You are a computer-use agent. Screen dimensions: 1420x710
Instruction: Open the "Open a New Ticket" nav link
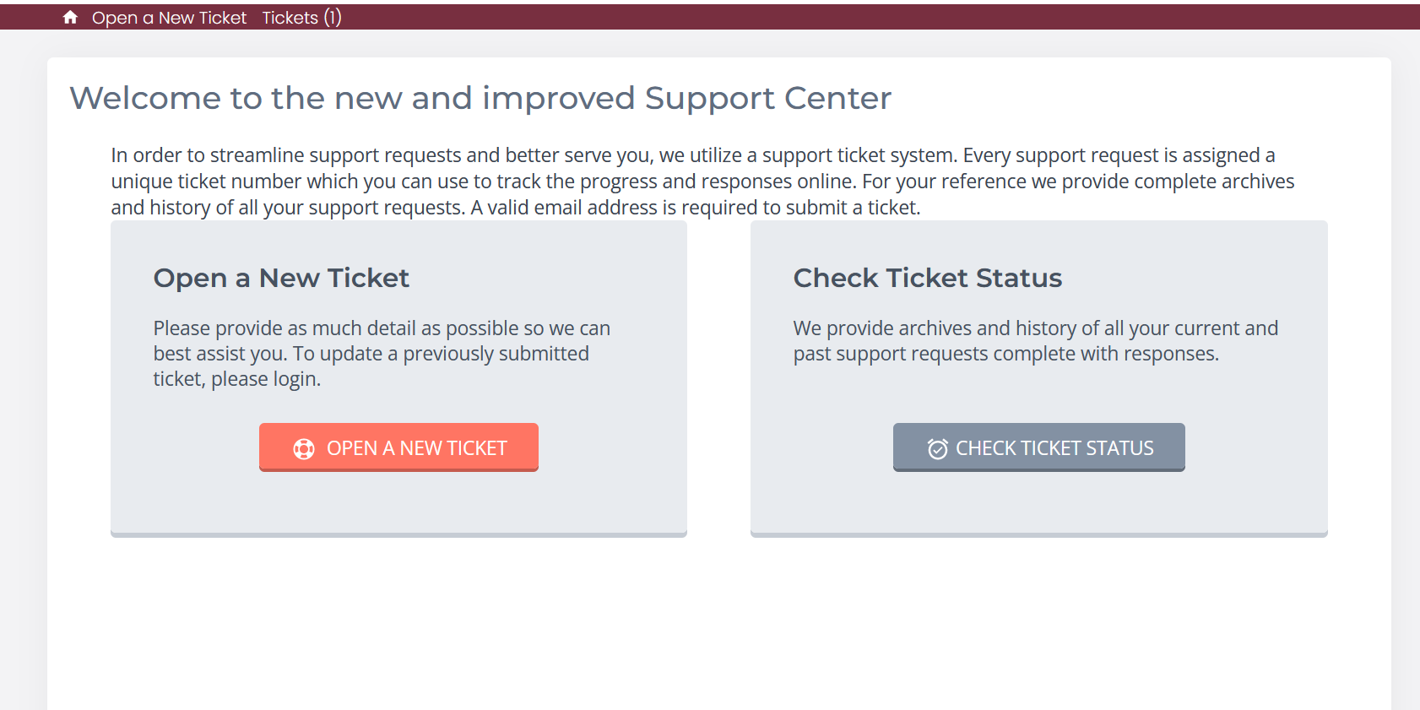[x=169, y=18]
